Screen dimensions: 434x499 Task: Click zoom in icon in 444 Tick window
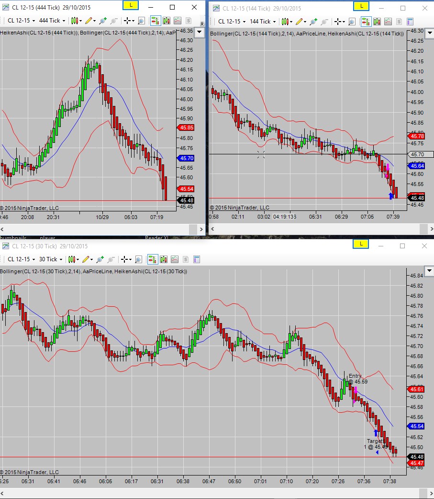[102, 21]
